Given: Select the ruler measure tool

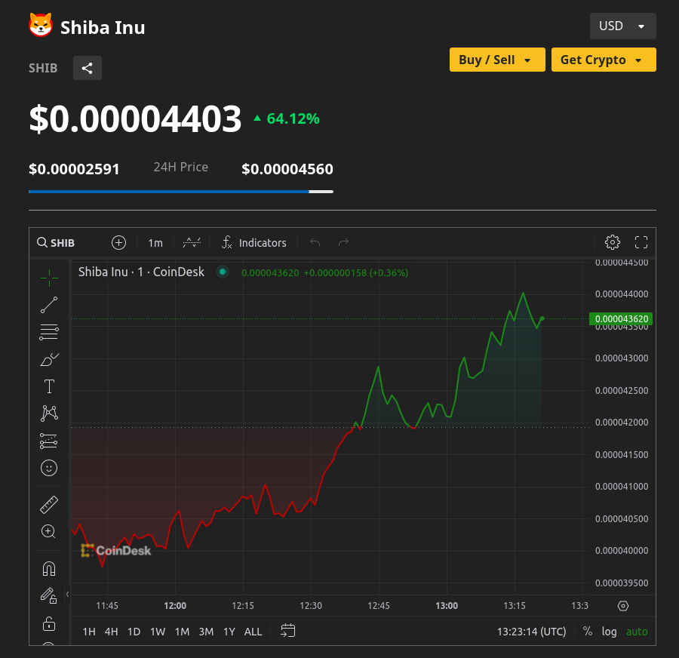Looking at the screenshot, I should coord(49,504).
